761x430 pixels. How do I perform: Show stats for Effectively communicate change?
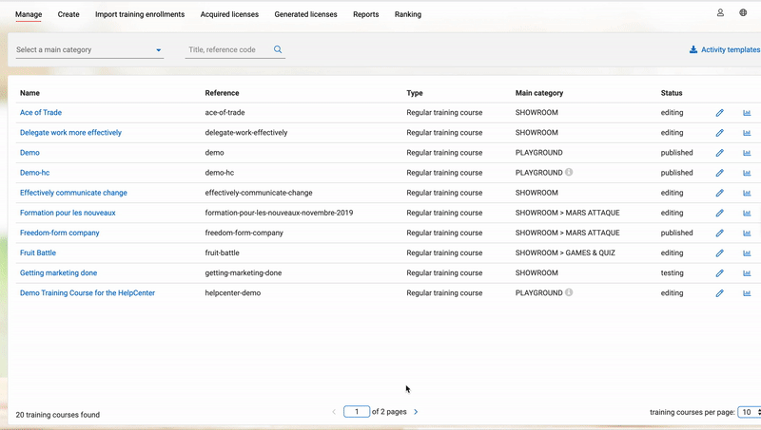[x=747, y=193]
